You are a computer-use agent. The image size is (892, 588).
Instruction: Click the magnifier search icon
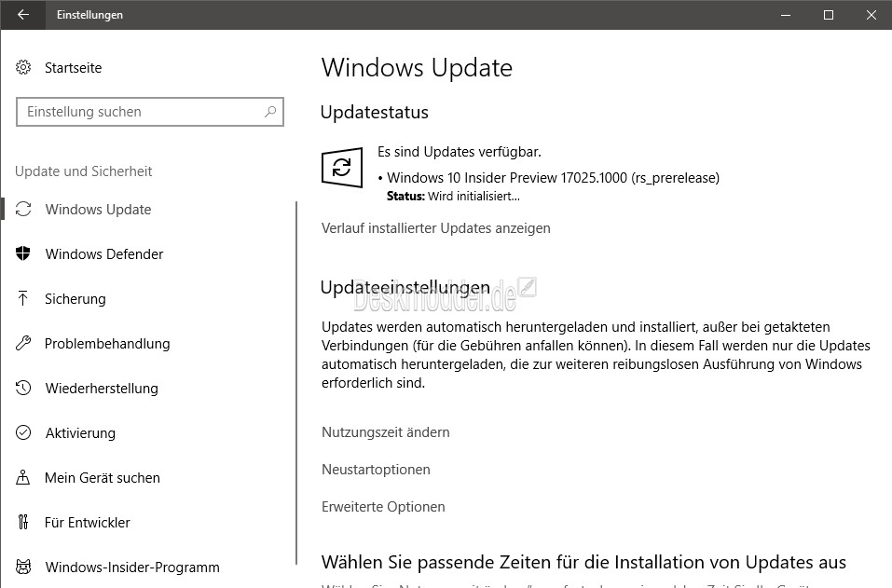(270, 112)
